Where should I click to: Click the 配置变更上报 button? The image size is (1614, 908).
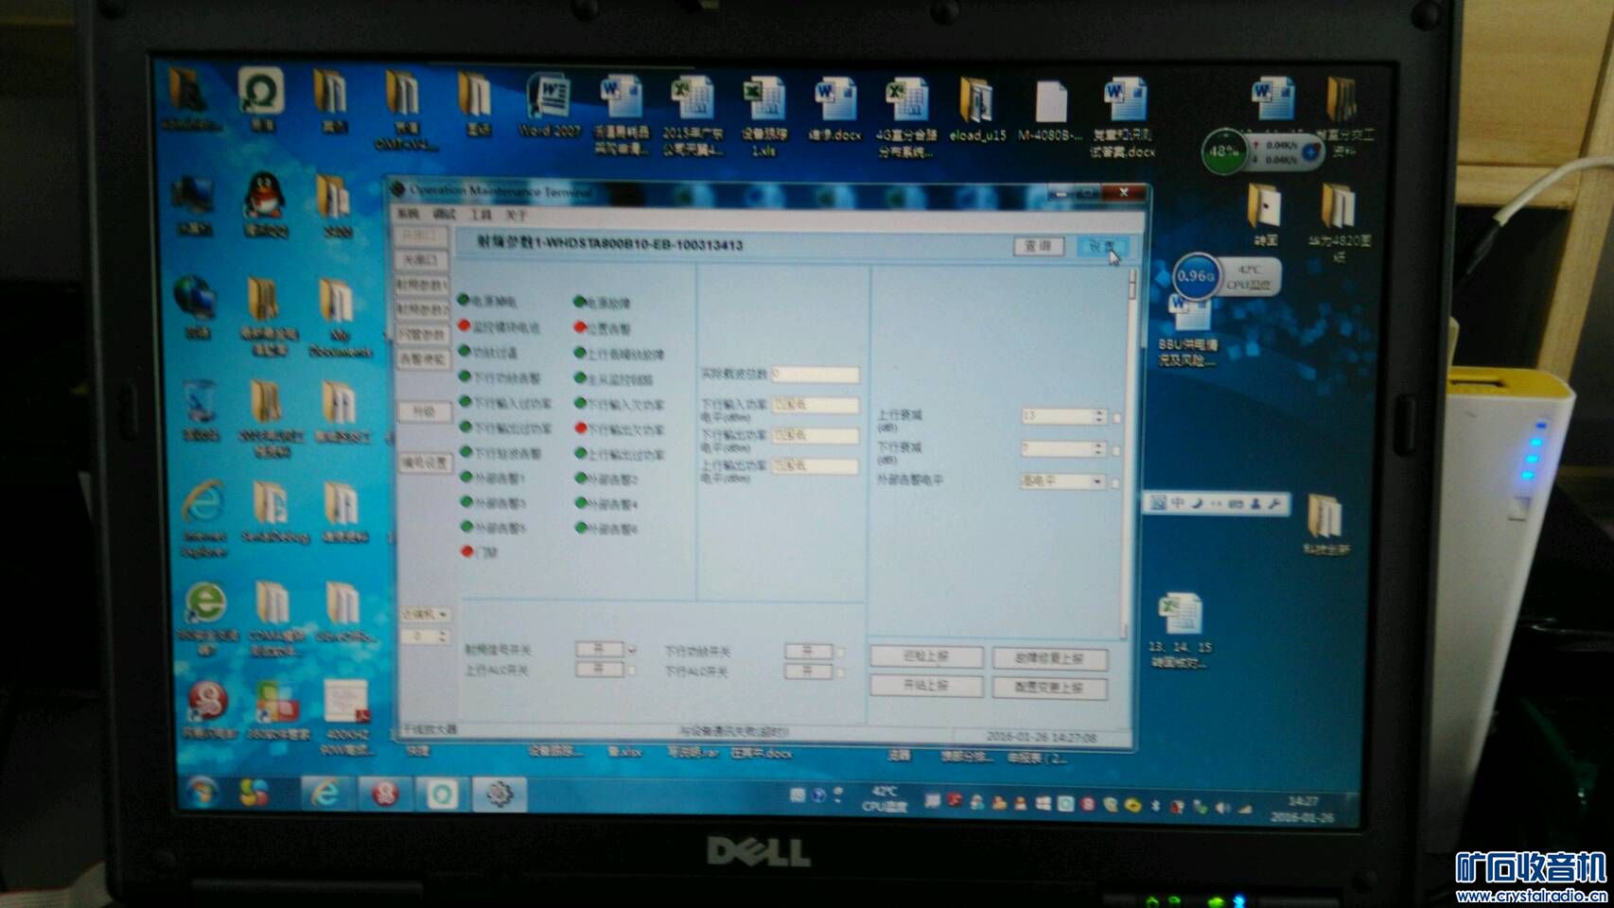[x=1049, y=688]
